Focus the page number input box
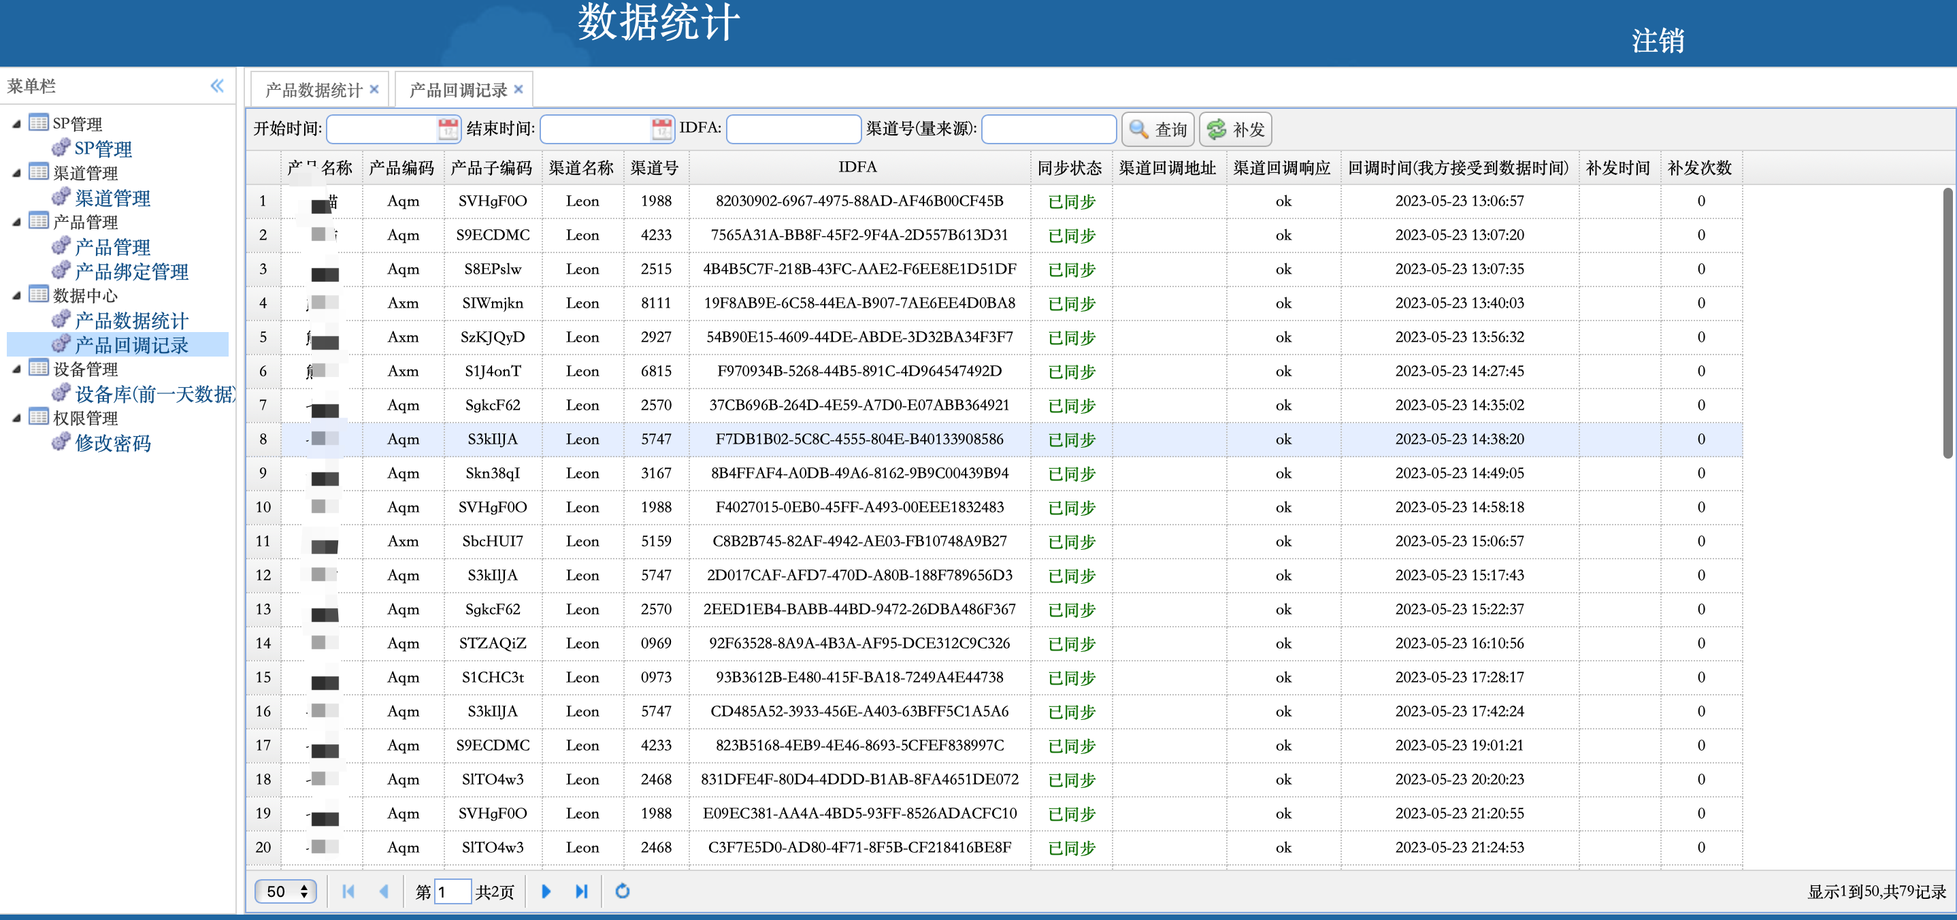The image size is (1957, 920). pyautogui.click(x=453, y=891)
